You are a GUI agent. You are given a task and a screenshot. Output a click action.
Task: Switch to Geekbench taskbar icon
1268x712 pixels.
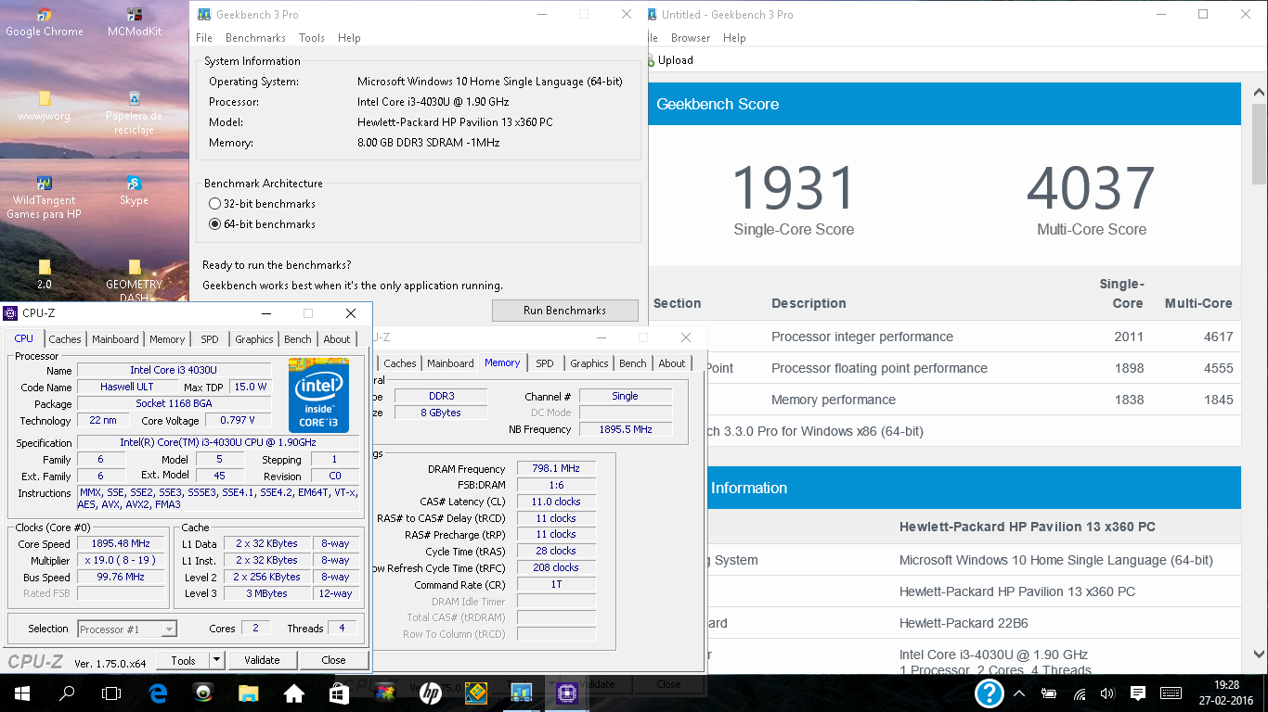click(x=521, y=693)
